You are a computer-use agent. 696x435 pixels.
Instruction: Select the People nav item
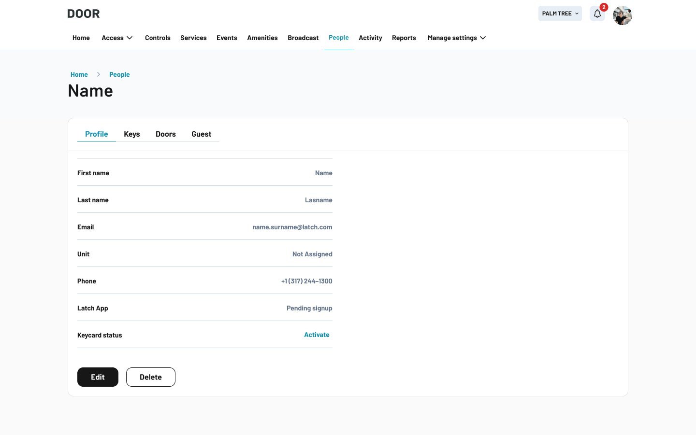point(339,38)
